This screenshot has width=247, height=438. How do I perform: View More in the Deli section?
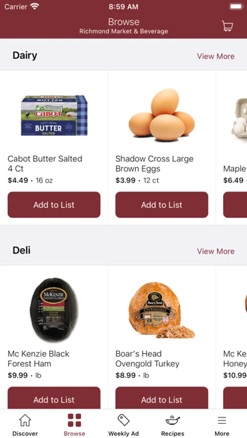coord(216,251)
